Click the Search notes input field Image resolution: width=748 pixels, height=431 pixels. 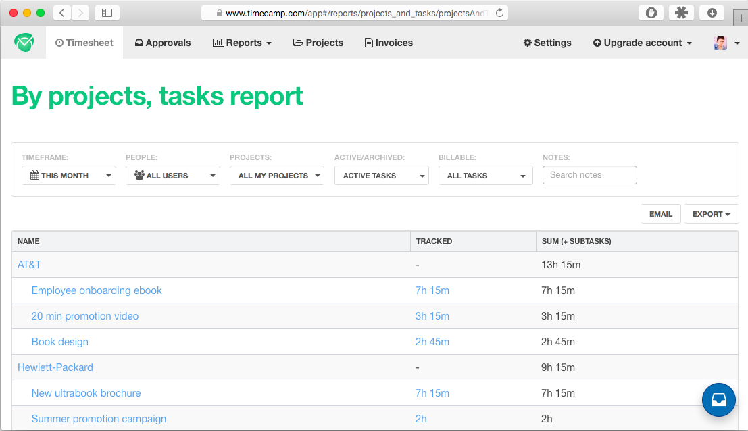click(x=589, y=175)
